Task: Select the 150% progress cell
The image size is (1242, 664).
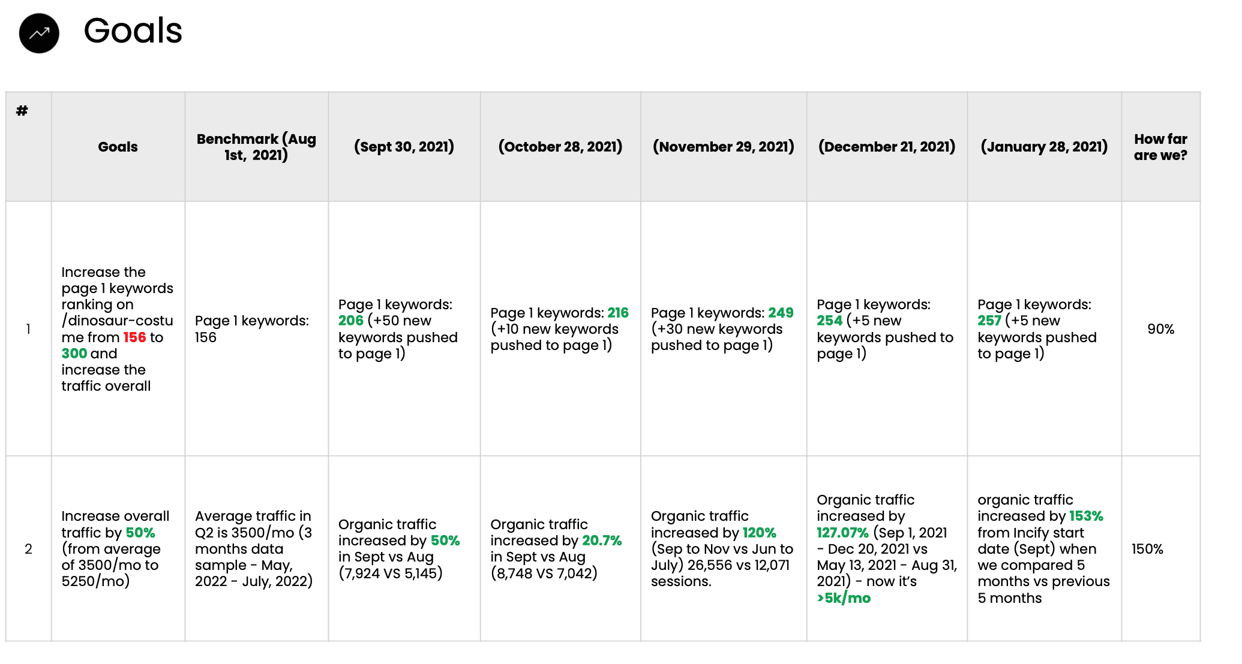Action: point(1147,549)
